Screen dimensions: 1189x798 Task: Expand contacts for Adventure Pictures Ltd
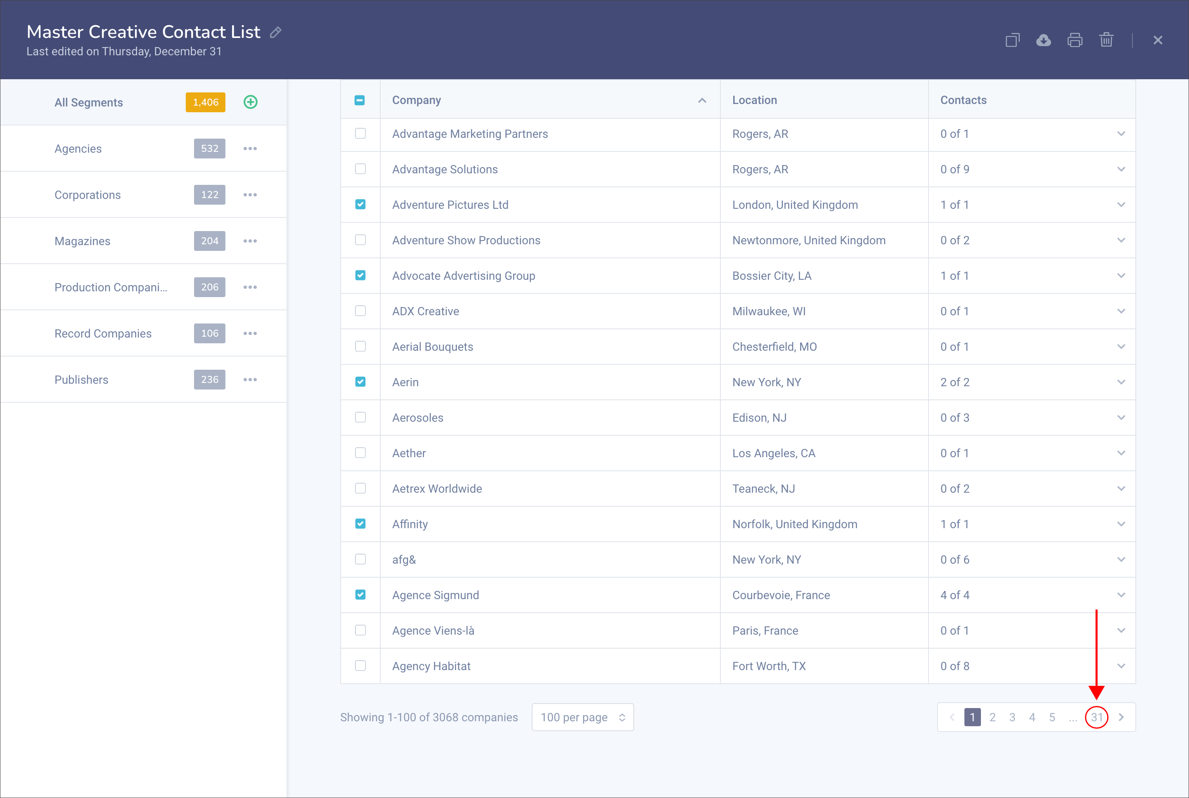point(1121,205)
